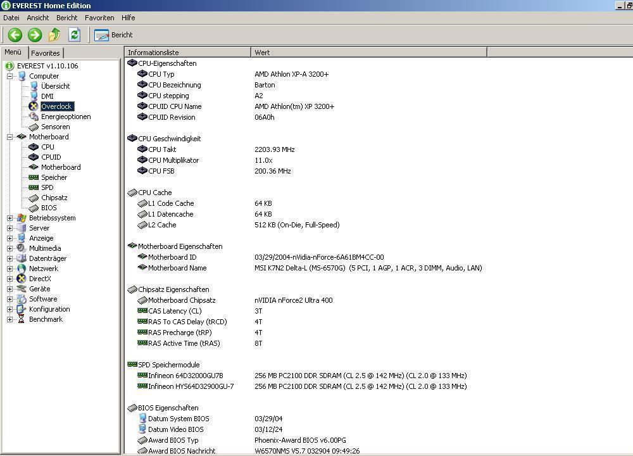Open the Datei menu
Screen dimensions: 633x456
pos(11,18)
